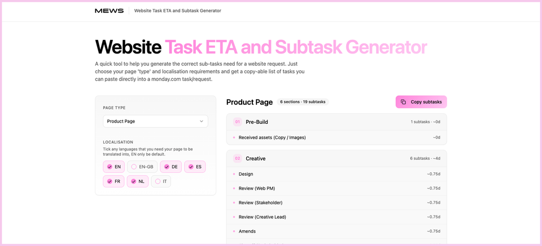Click the MEWS logo in header
This screenshot has height=246, width=542.
[109, 11]
